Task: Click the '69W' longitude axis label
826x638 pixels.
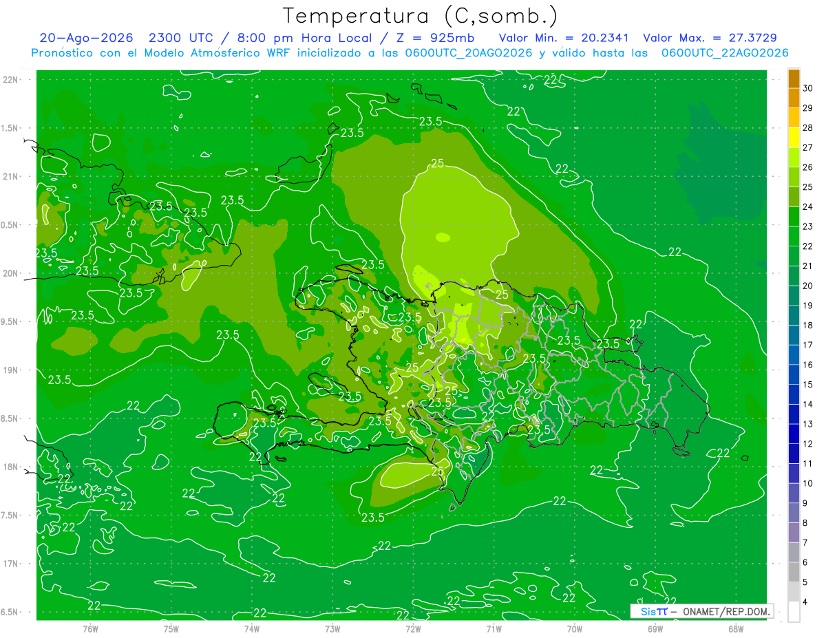Action: tap(655, 628)
